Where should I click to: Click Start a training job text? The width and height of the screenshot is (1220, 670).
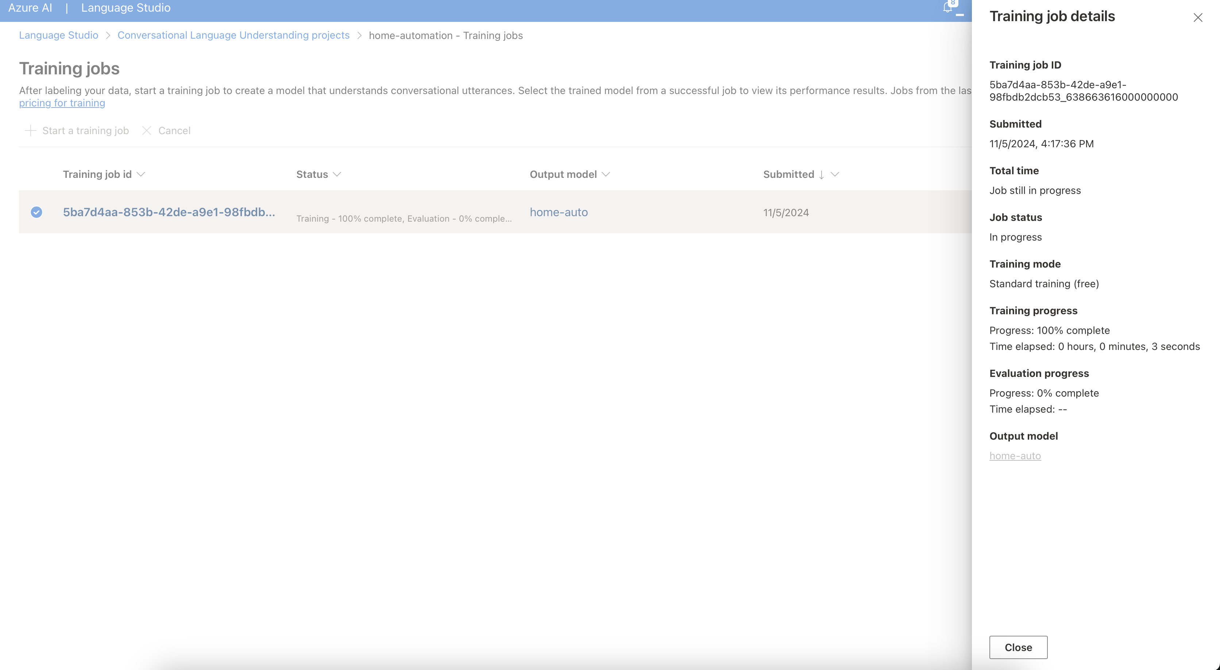[x=85, y=131]
